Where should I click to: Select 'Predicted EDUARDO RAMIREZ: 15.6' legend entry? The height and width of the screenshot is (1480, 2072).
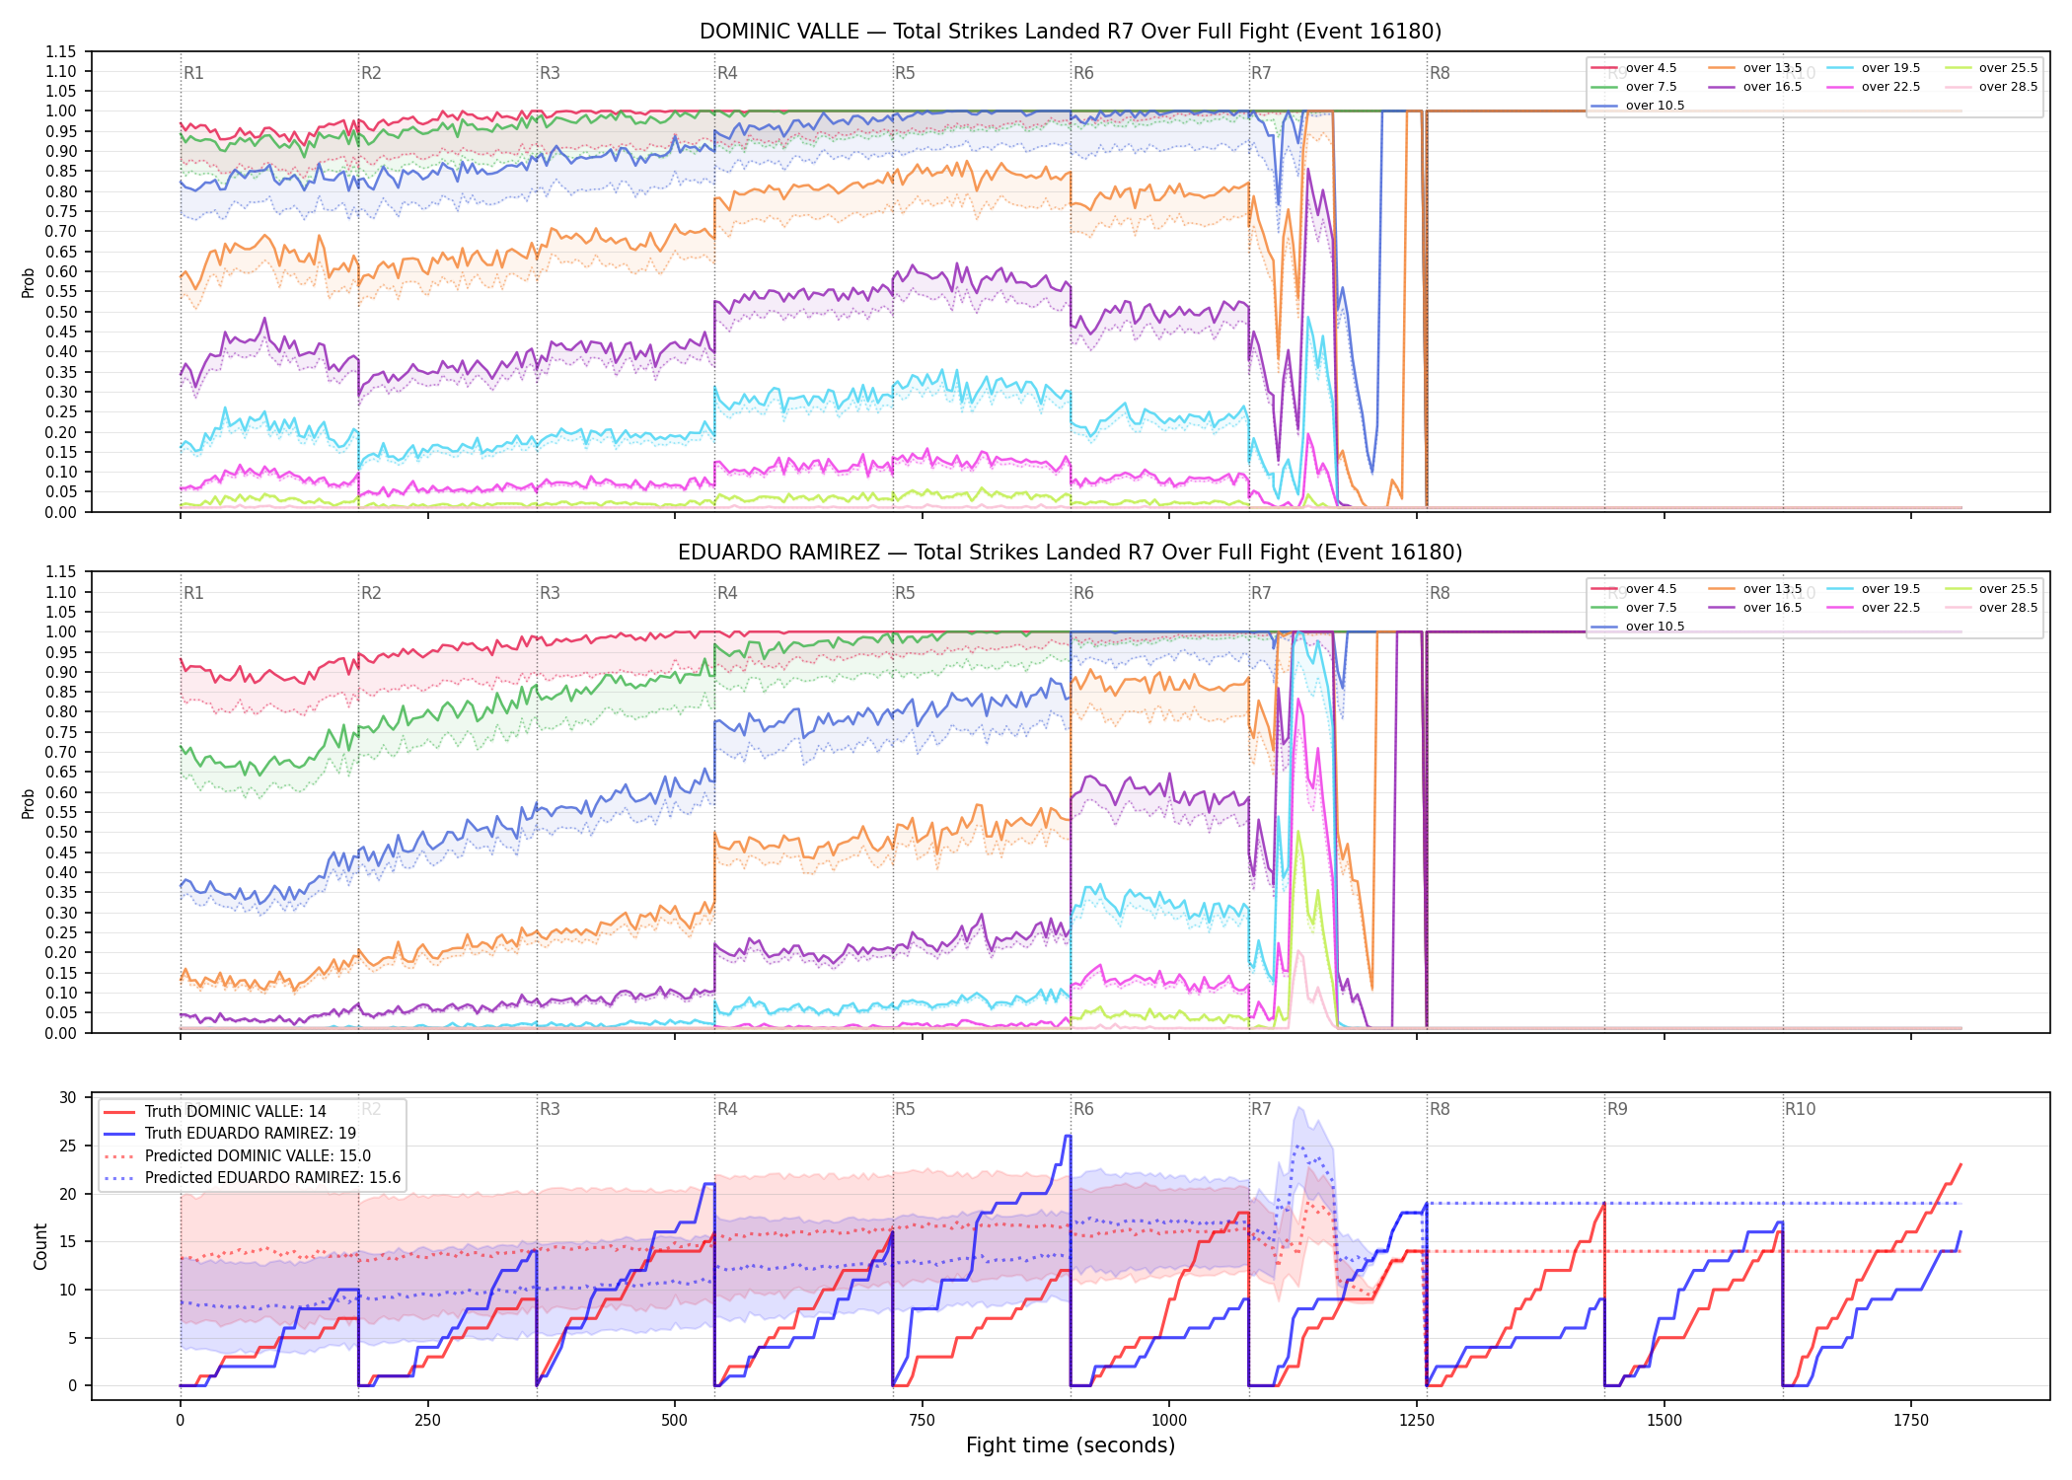pyautogui.click(x=253, y=1178)
